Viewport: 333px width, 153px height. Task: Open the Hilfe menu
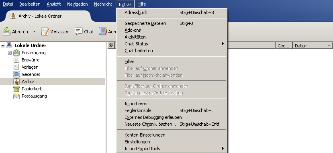tap(142, 4)
